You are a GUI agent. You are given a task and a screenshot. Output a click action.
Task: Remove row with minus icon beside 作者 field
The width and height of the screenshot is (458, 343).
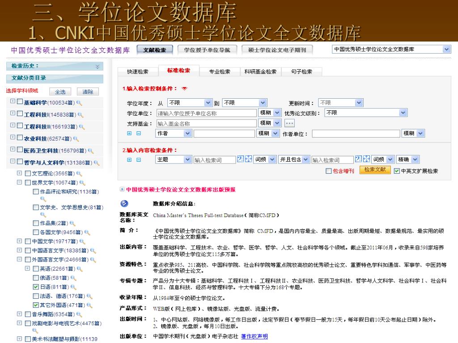pos(139,133)
